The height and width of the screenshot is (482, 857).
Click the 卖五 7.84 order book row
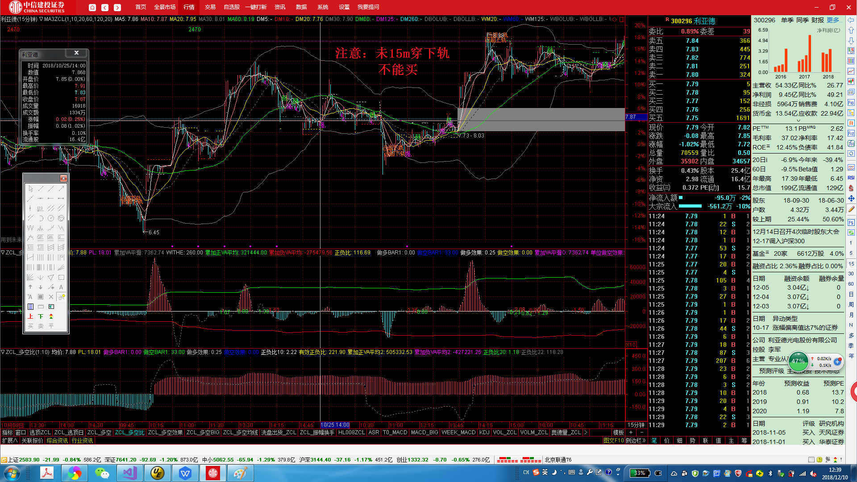tap(699, 41)
